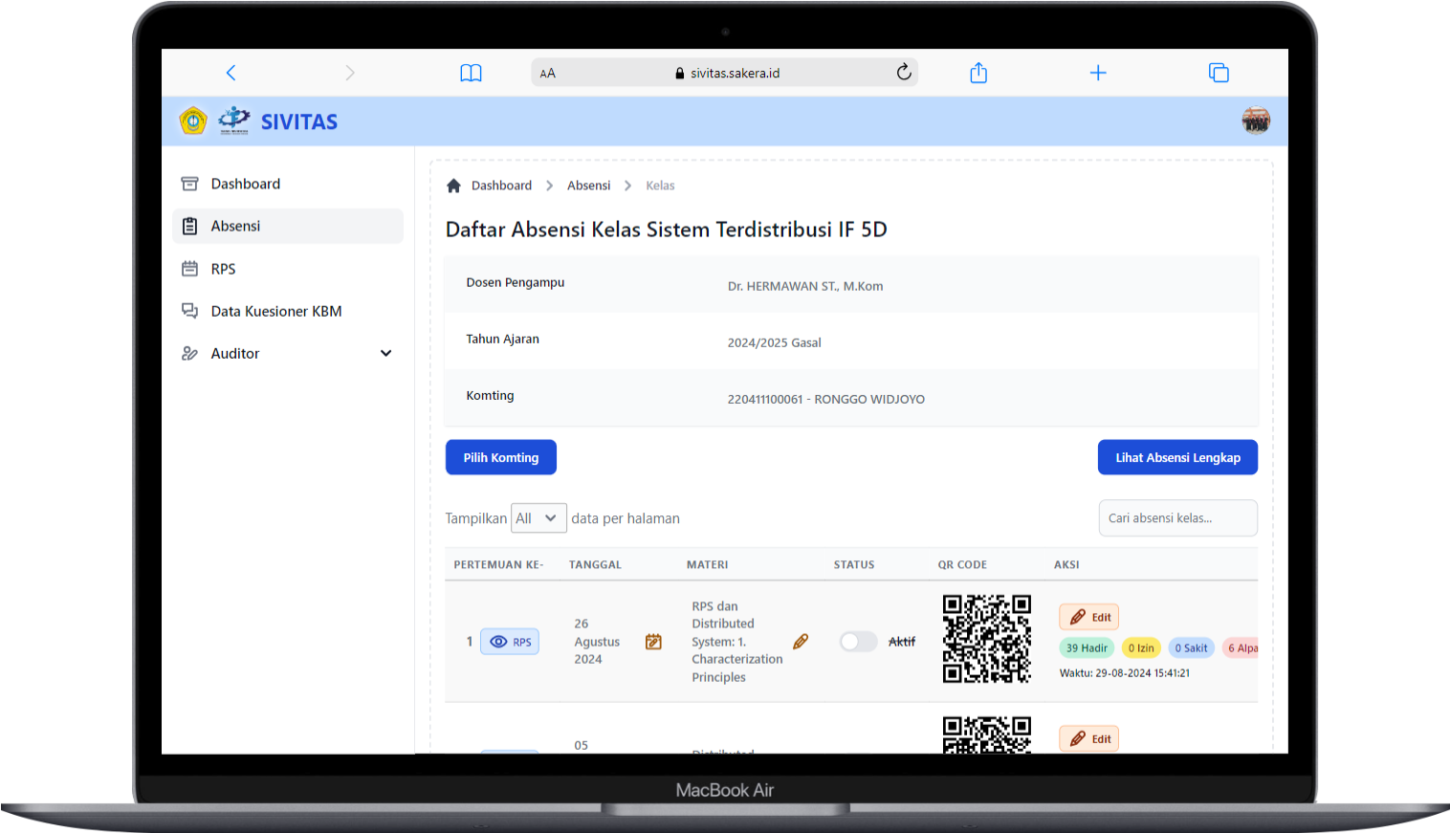Open Data Kuesioner KBM in the sidebar

288,311
